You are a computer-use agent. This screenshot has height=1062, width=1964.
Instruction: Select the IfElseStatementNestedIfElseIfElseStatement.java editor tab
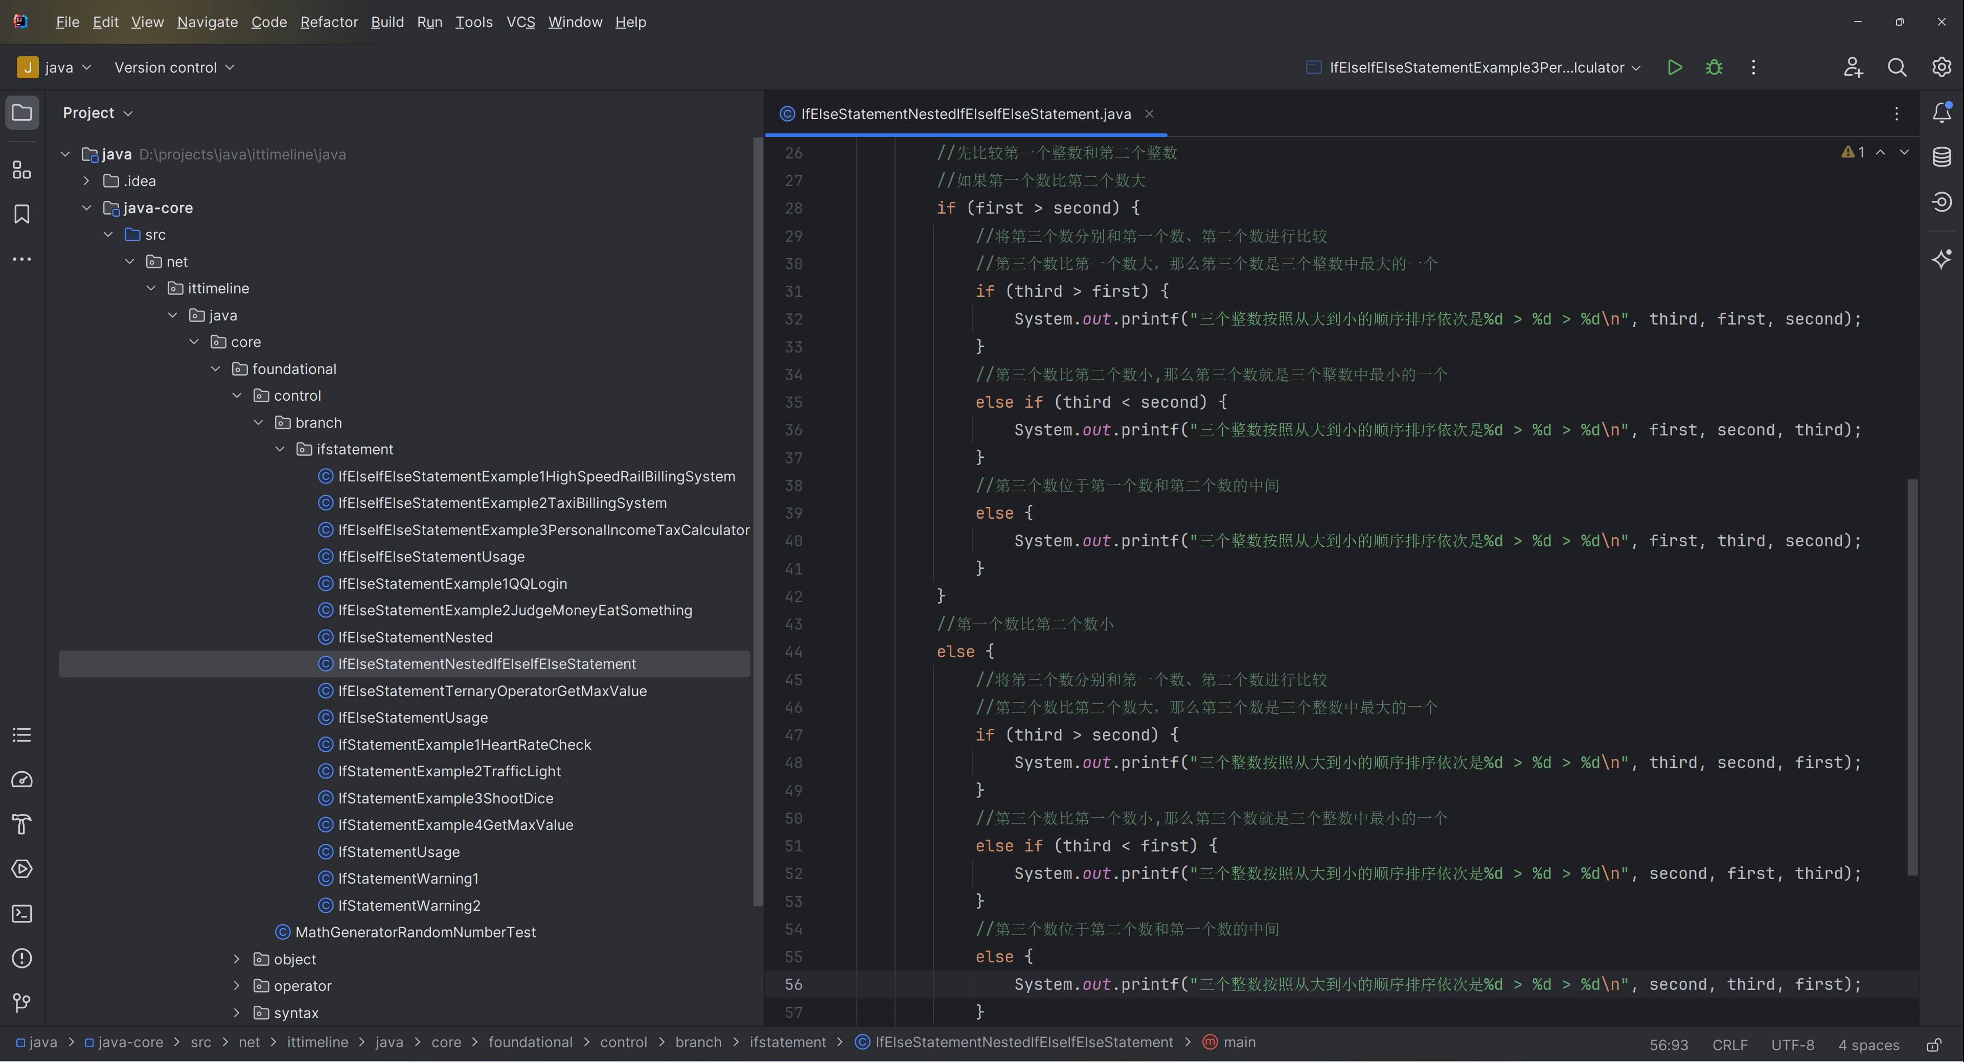coord(966,113)
